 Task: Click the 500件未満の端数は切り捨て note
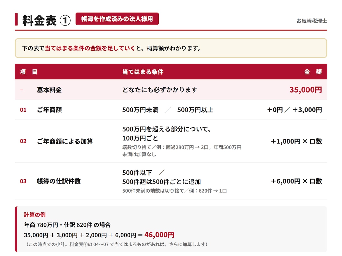coord(175,191)
